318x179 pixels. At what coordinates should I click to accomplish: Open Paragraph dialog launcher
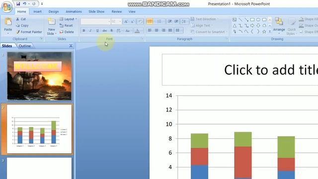tap(227, 39)
